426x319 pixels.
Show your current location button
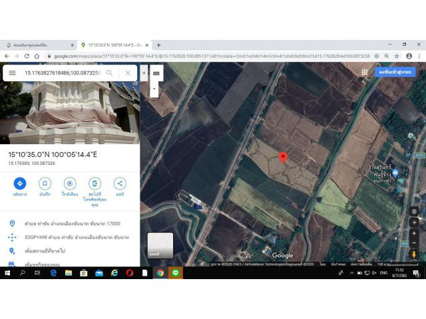414,223
